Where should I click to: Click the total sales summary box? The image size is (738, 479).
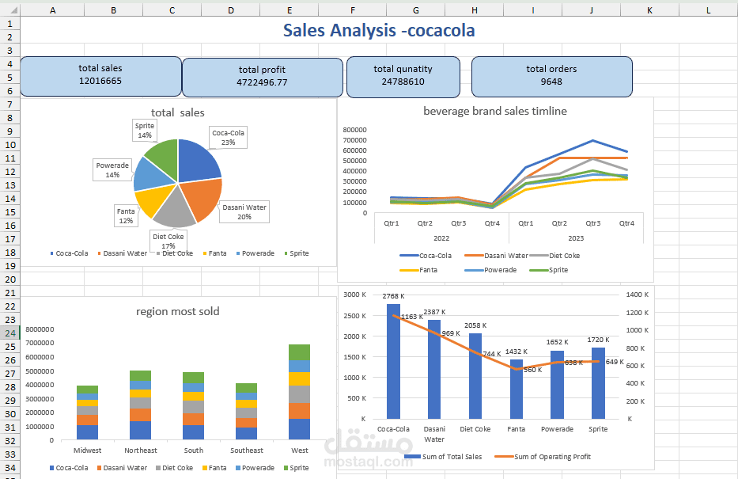100,76
